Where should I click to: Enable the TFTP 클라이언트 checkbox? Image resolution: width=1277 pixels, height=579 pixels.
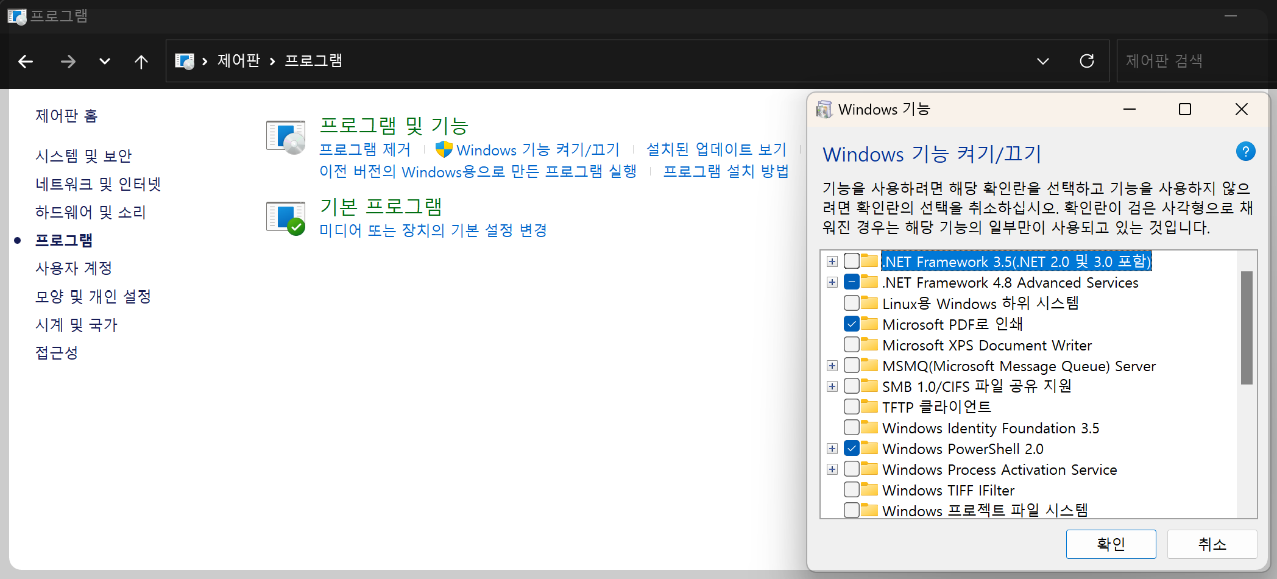pos(852,407)
